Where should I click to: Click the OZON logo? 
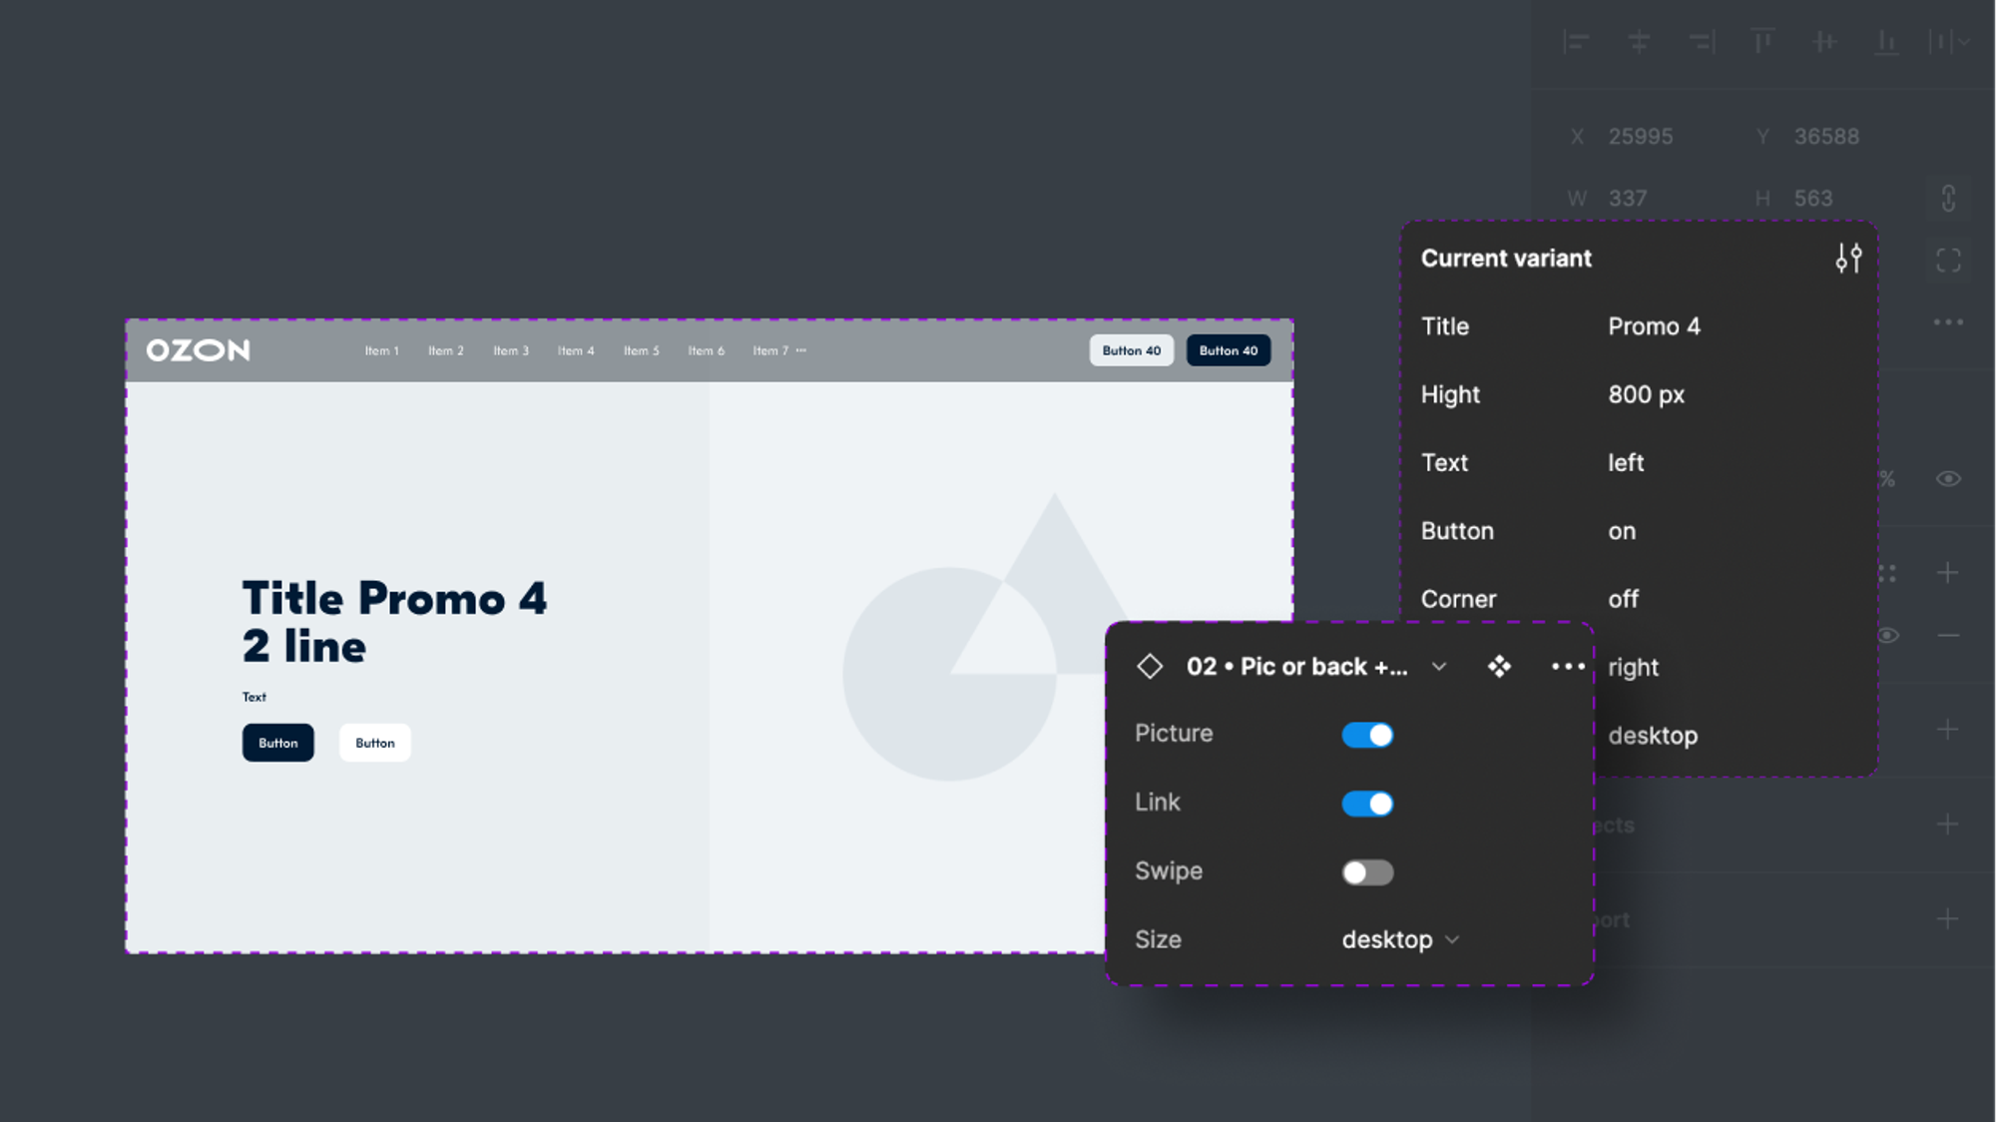point(198,350)
